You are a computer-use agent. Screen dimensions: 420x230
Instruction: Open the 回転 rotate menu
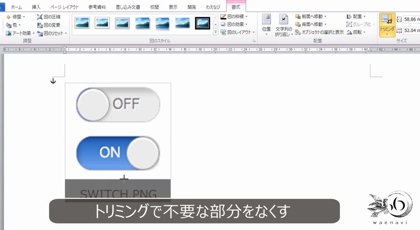356,32
